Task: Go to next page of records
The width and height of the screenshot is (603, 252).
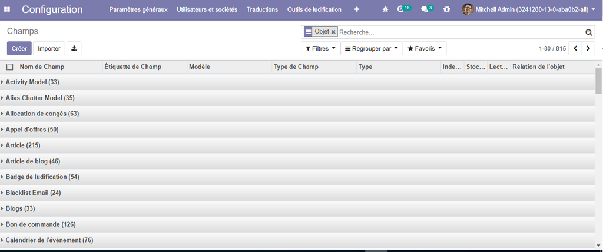Action: tap(588, 48)
